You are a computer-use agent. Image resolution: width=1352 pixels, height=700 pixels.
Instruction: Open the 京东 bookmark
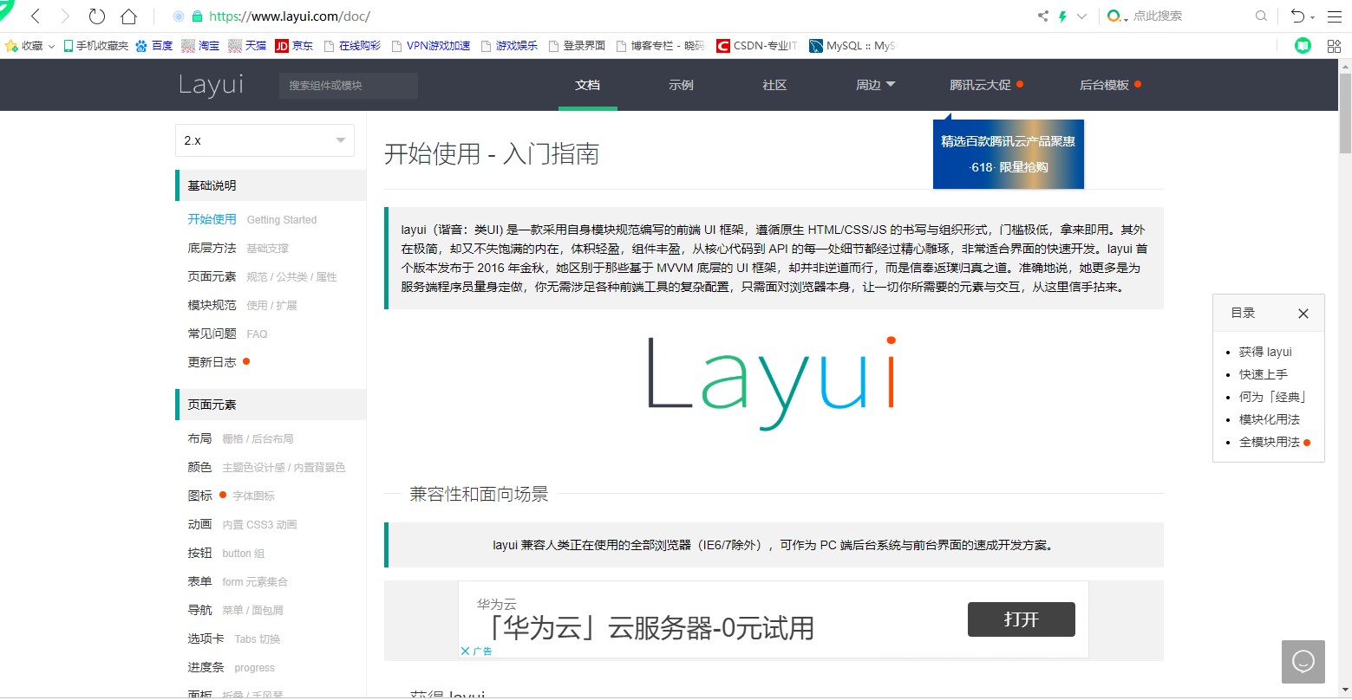pyautogui.click(x=294, y=45)
